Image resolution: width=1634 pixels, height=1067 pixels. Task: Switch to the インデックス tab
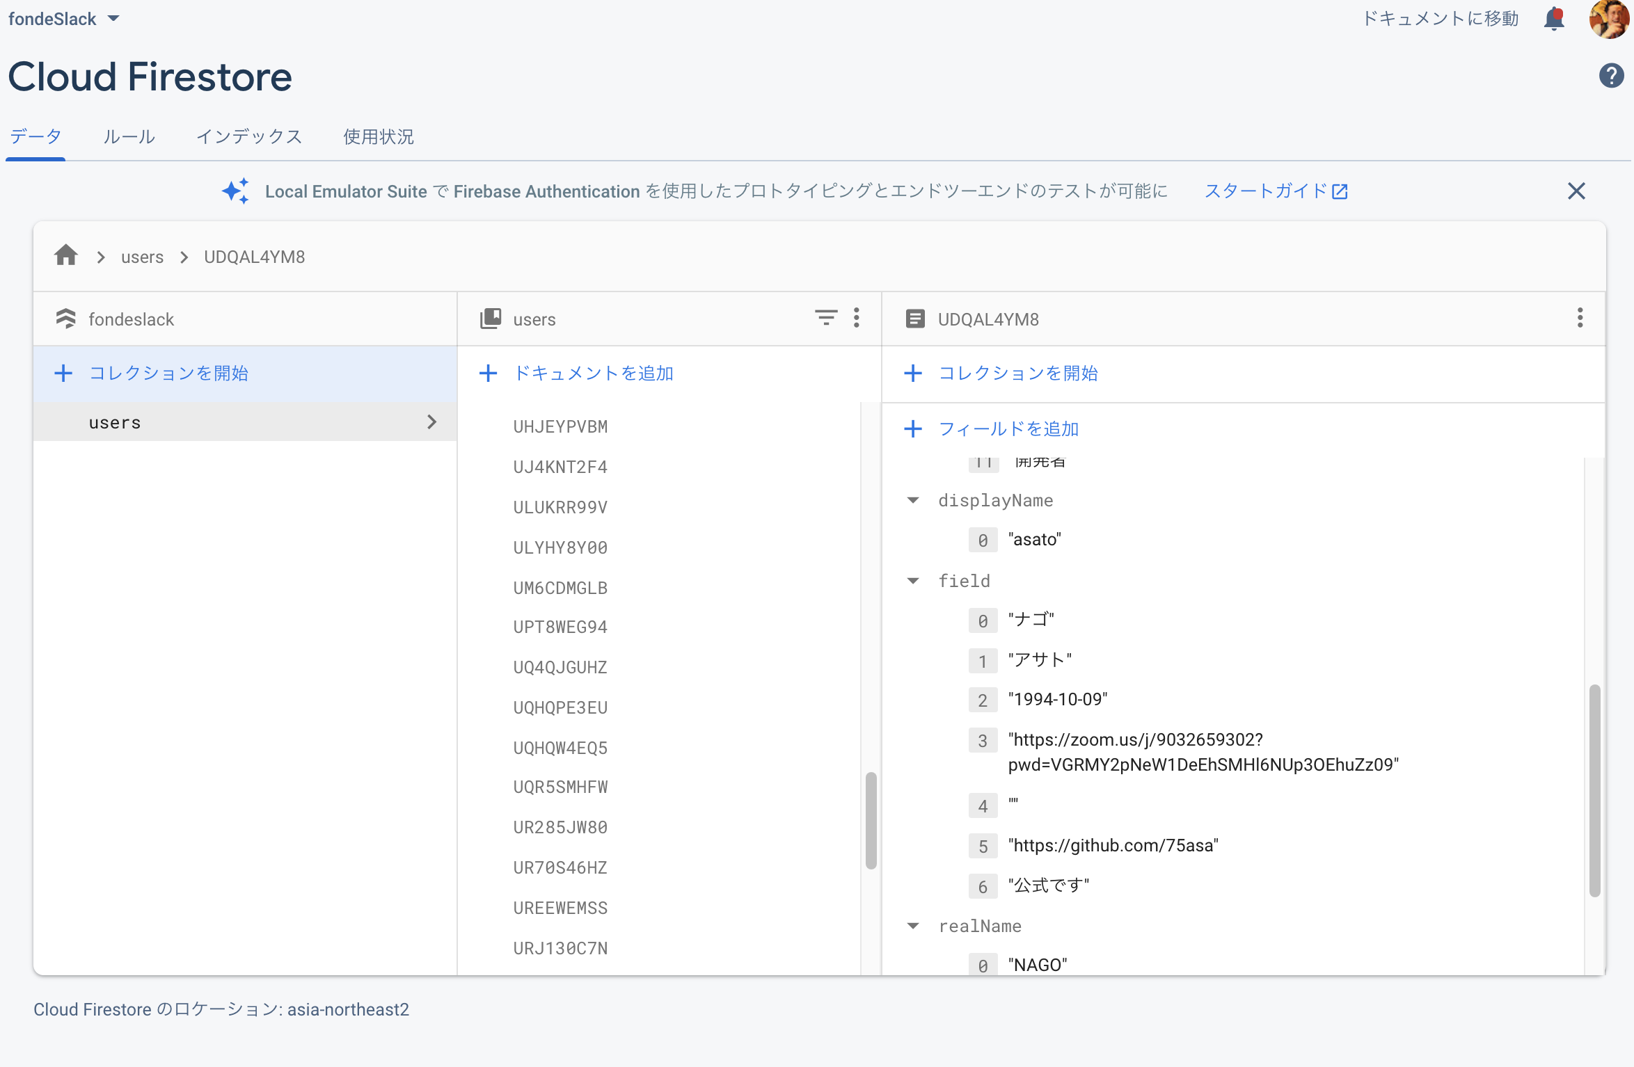tap(249, 136)
